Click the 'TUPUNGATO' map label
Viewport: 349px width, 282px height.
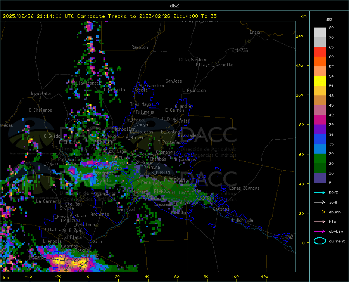(69, 221)
